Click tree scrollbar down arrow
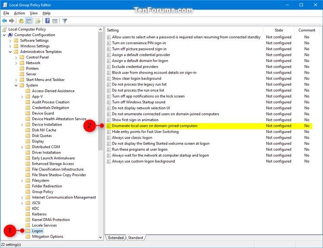The image size is (323, 248). coord(100,237)
